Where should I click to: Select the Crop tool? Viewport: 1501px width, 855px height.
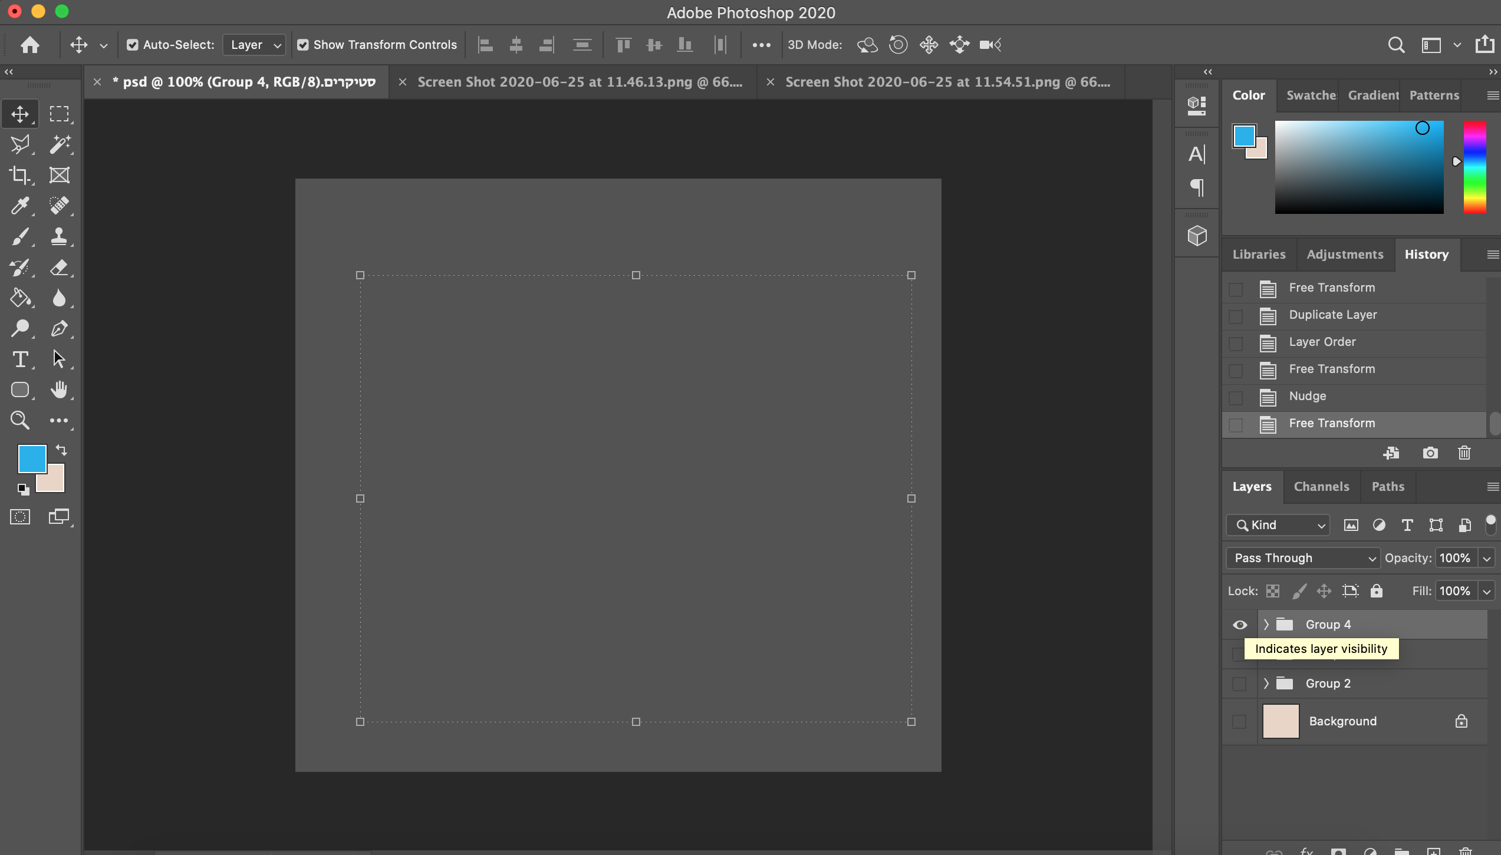(x=20, y=175)
